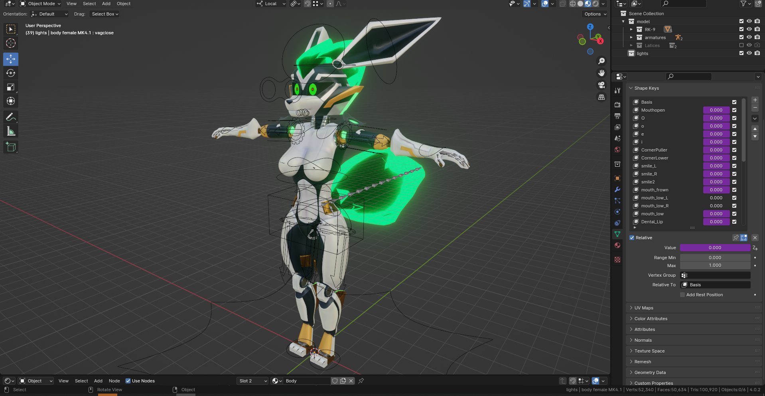Click the Zoom view icon

(x=601, y=61)
